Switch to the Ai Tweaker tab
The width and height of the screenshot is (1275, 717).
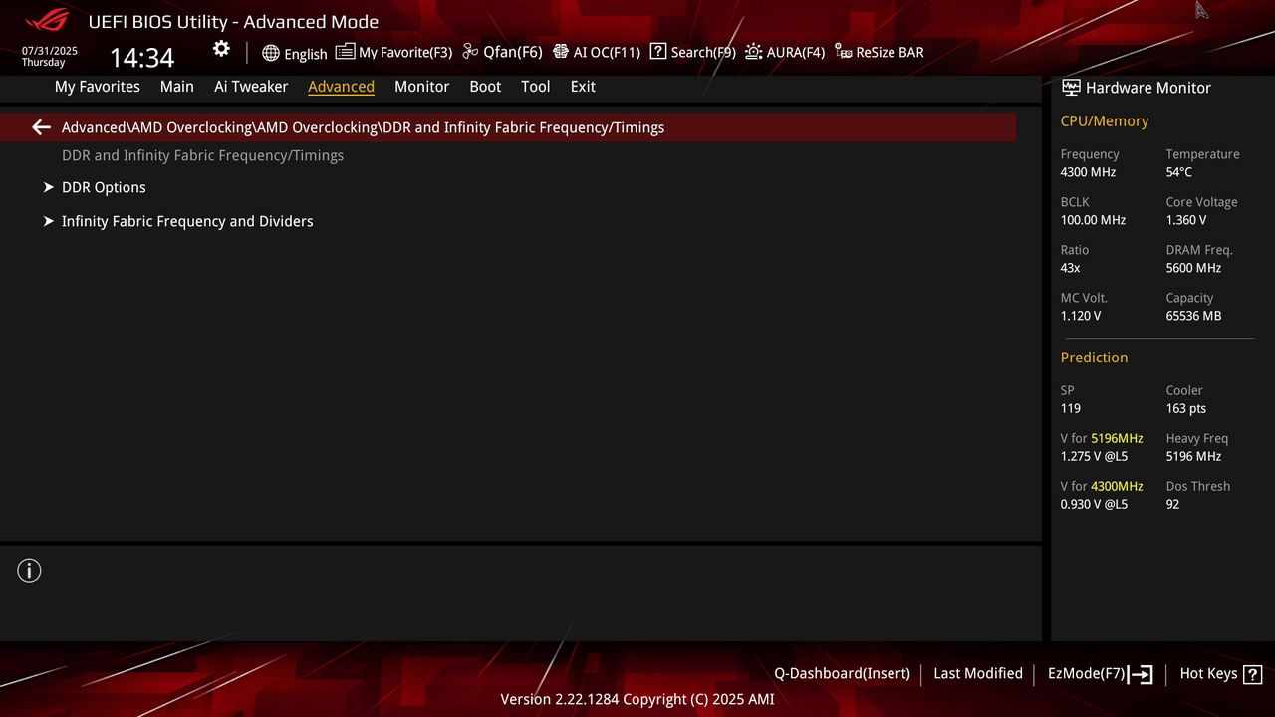[x=251, y=87]
